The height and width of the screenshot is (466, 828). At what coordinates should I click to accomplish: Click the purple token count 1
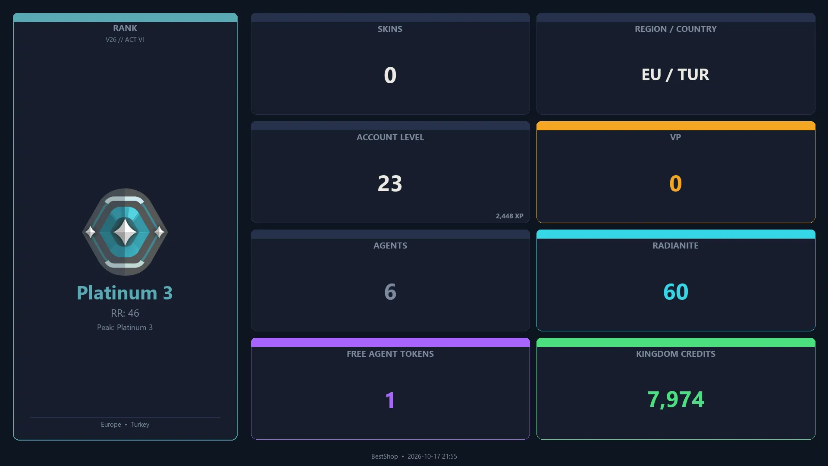pyautogui.click(x=390, y=400)
